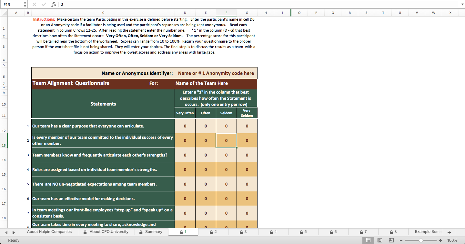Select row 6 header

[4, 73]
